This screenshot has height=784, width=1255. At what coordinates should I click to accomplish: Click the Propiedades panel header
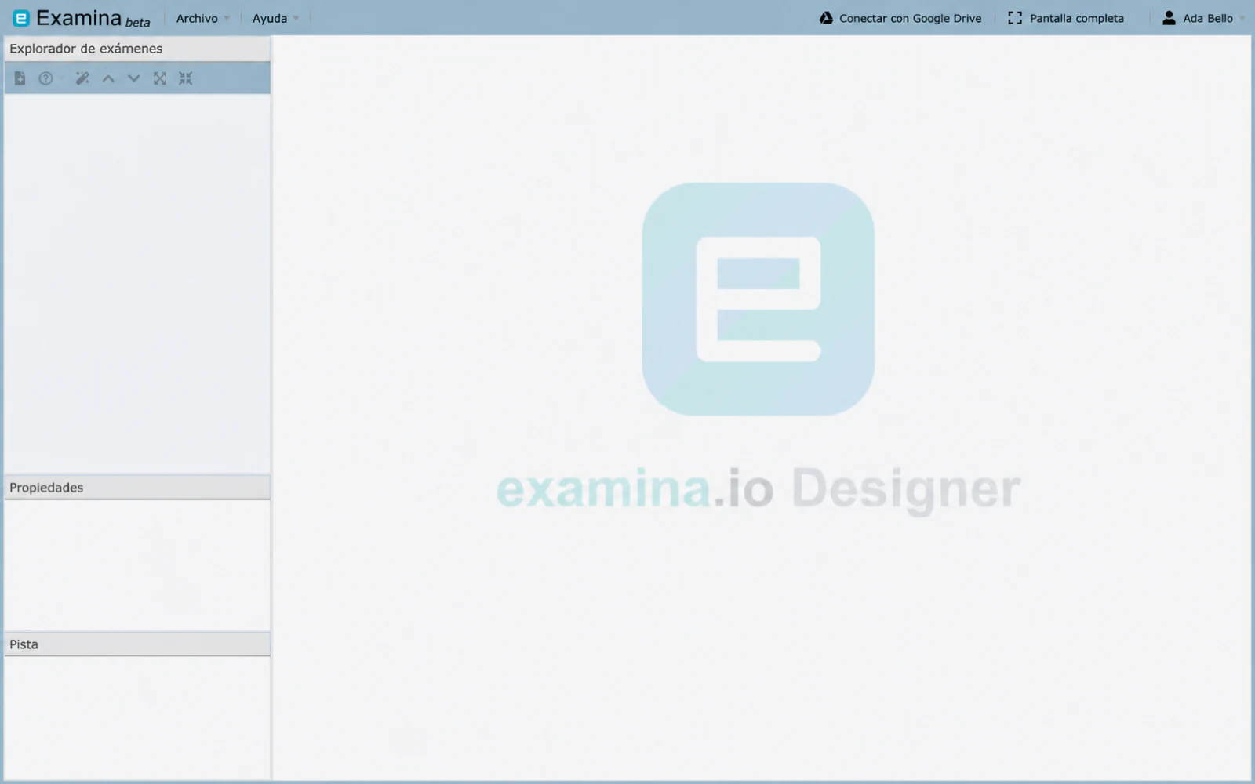pyautogui.click(x=137, y=488)
